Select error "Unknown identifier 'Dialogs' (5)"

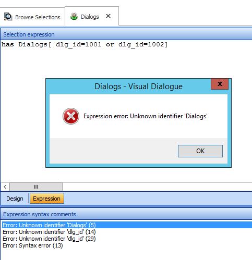click(x=127, y=225)
